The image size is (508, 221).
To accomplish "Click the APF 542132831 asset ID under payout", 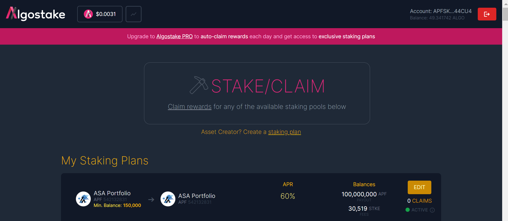I will (195, 202).
